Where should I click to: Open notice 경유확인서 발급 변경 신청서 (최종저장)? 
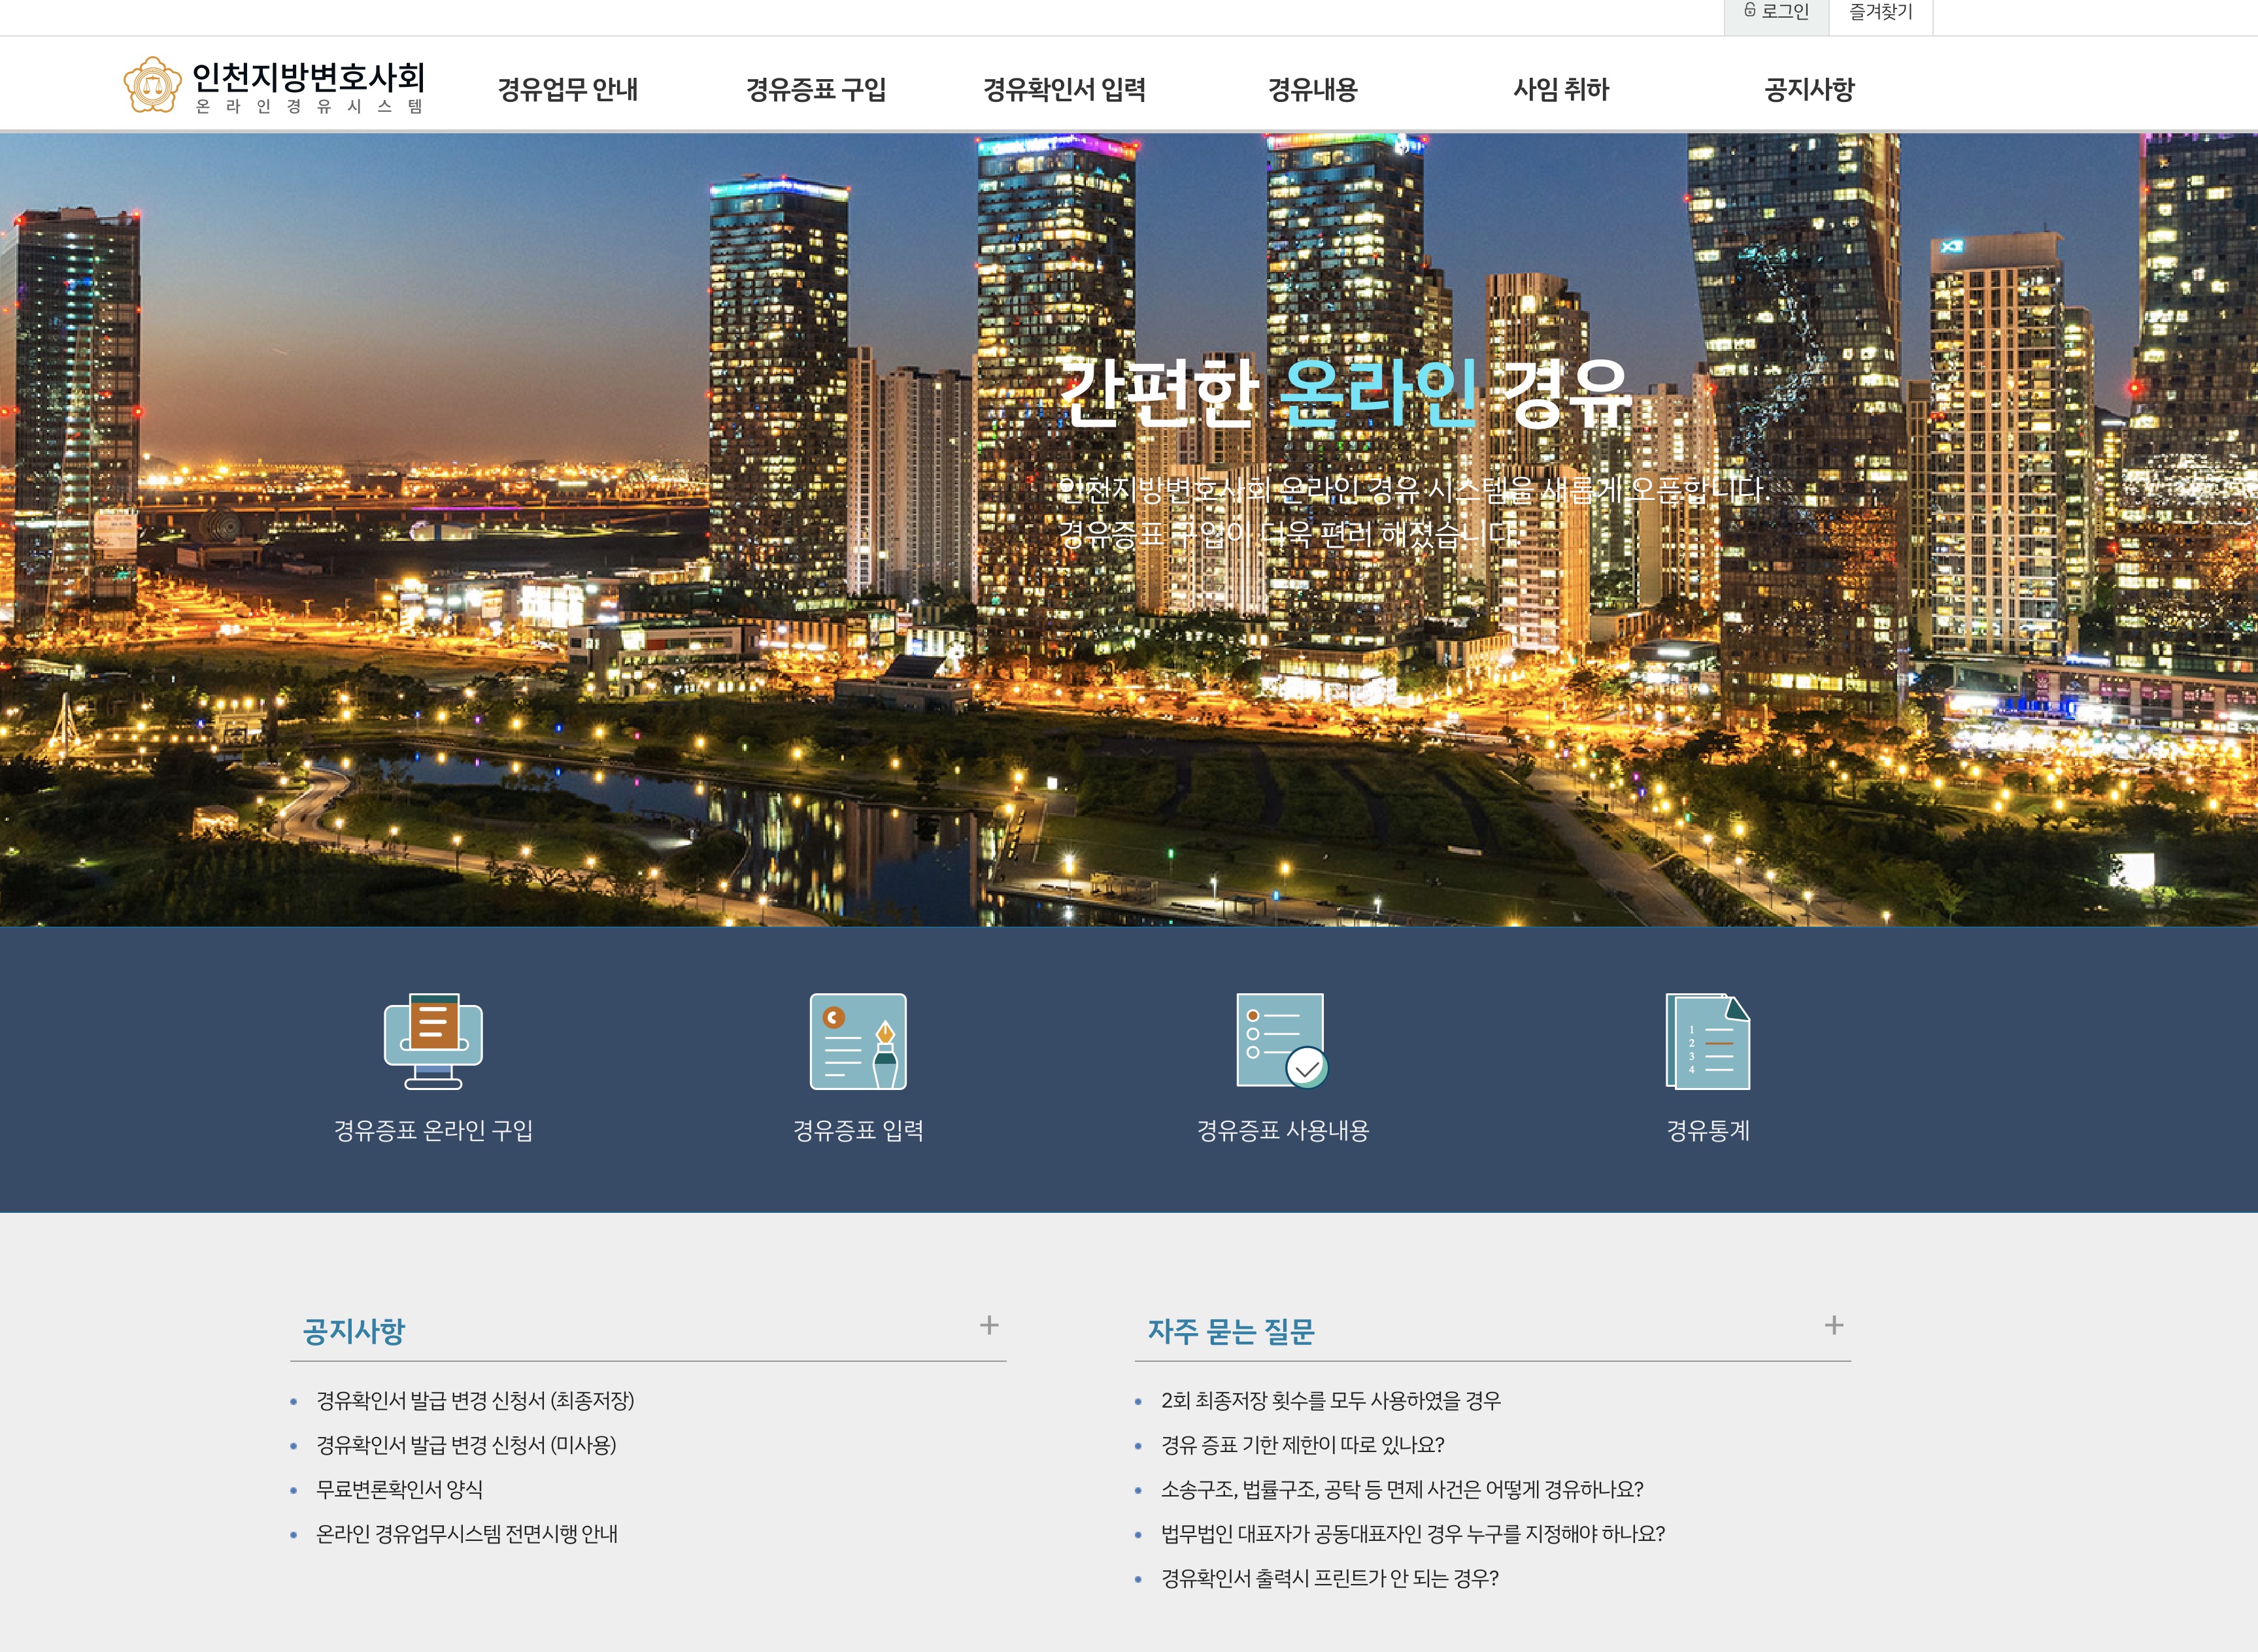(475, 1400)
